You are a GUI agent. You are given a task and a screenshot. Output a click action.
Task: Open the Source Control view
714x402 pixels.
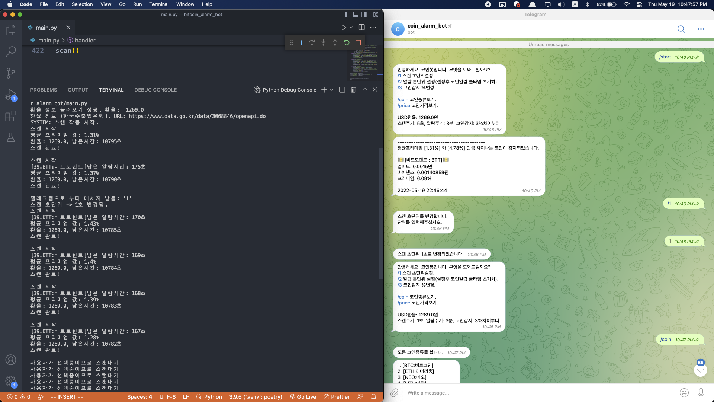click(x=11, y=73)
